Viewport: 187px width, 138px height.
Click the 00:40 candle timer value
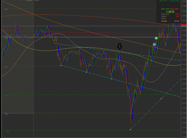pos(177,21)
